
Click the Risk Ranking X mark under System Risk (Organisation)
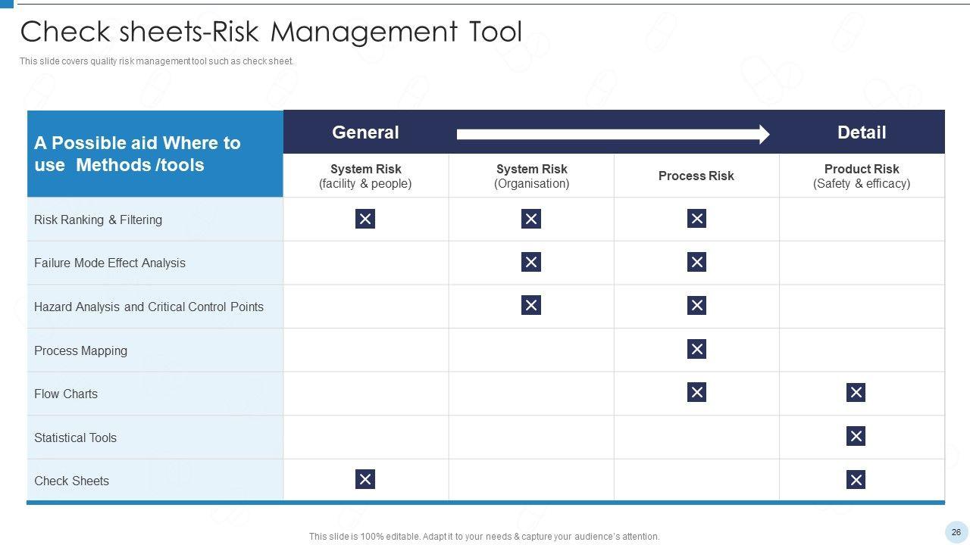531,219
